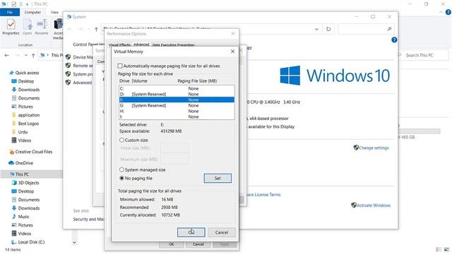Open Visual Effects tab in Performance Options
Screen dimensions: 452x254
(x=119, y=45)
